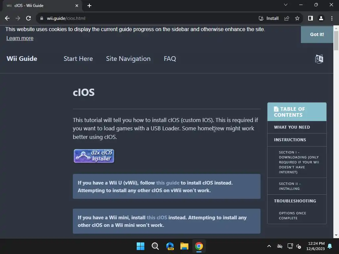The image size is (339, 254).
Task: Open the FAQ menu item
Action: (x=170, y=59)
